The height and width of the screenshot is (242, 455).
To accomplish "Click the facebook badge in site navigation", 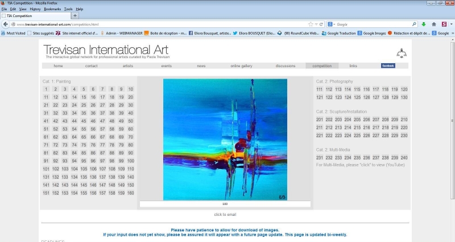I will point(388,66).
